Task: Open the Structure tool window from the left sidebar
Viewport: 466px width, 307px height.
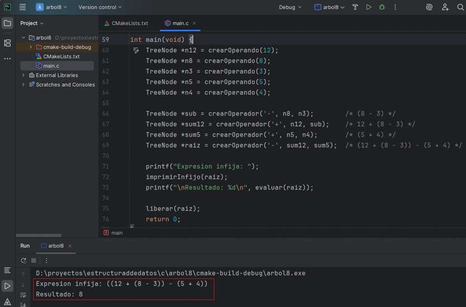Action: [x=7, y=43]
